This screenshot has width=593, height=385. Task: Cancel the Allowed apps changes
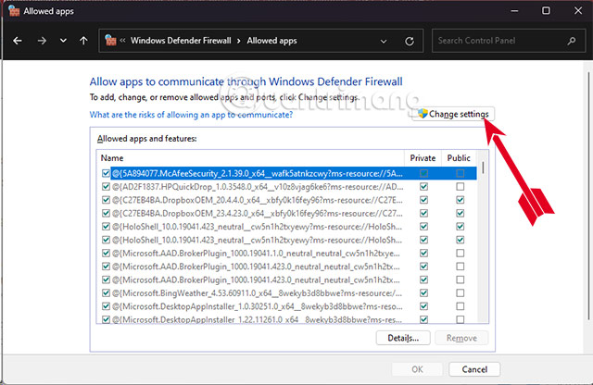(474, 369)
